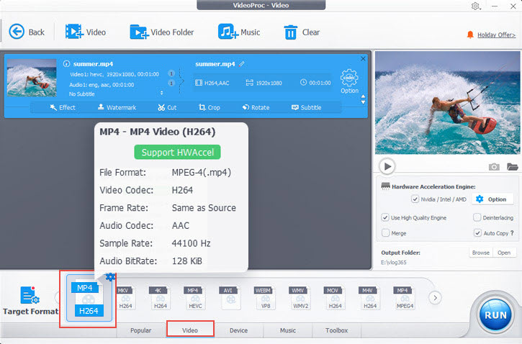Image resolution: width=522 pixels, height=344 pixels.
Task: Switch to the Video tab
Action: (x=190, y=330)
